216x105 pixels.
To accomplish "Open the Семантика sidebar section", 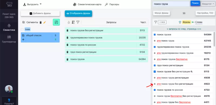I will (9, 28).
